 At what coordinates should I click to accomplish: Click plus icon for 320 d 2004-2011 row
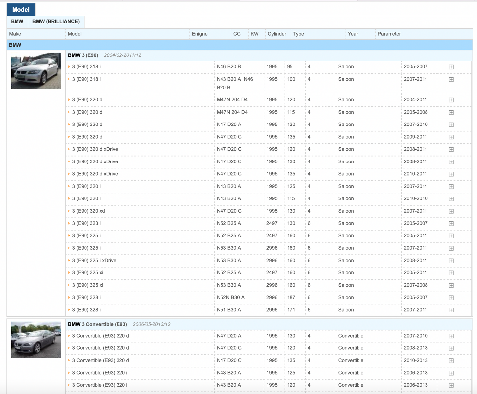tap(451, 100)
